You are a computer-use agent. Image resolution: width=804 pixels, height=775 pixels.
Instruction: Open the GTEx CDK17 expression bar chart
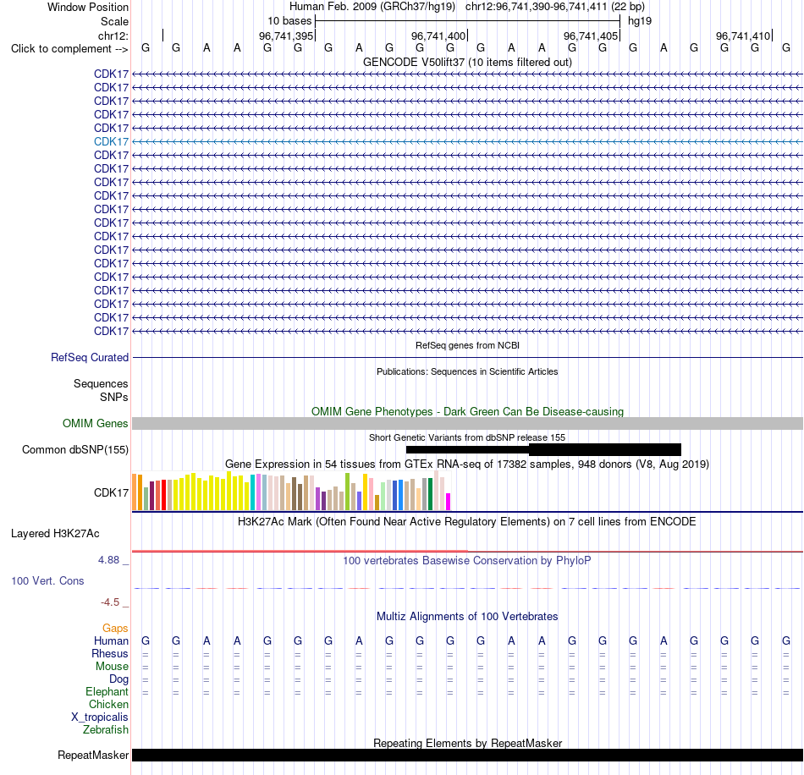coord(291,491)
